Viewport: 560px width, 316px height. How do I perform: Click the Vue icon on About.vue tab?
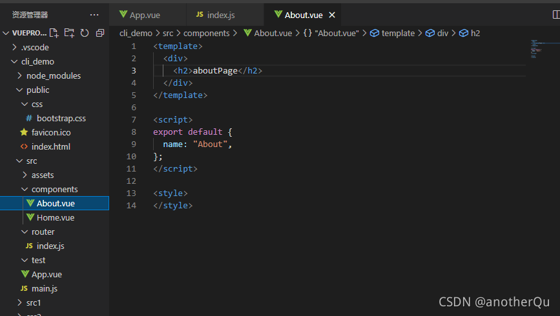pyautogui.click(x=278, y=14)
